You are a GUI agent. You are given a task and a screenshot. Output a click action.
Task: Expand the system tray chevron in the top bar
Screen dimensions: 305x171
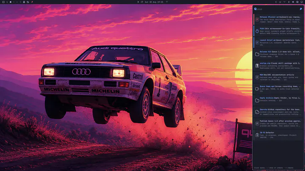tap(276, 2)
